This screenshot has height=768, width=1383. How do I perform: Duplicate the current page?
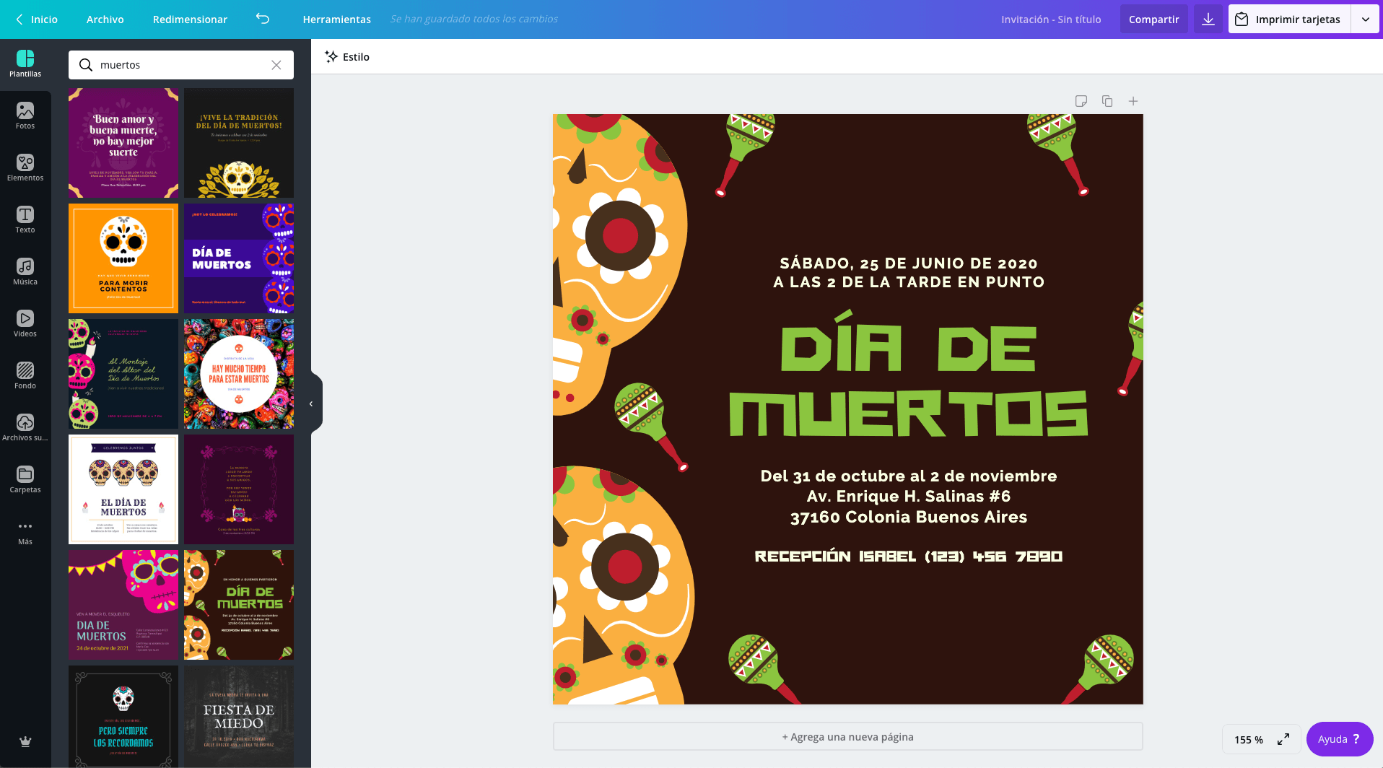click(1107, 101)
